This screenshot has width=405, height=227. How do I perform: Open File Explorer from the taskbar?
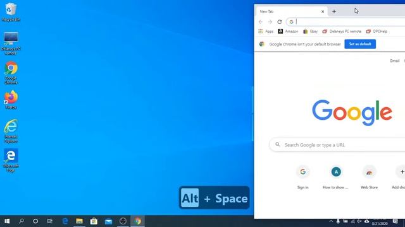[79, 221]
